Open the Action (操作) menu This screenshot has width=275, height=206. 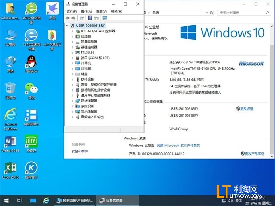point(86,12)
